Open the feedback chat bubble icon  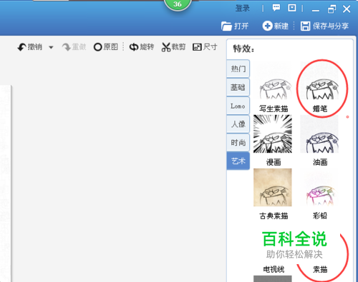[276, 8]
